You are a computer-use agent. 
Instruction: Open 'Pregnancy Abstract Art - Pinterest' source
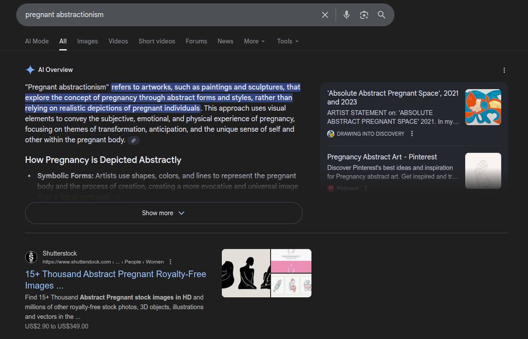(382, 157)
